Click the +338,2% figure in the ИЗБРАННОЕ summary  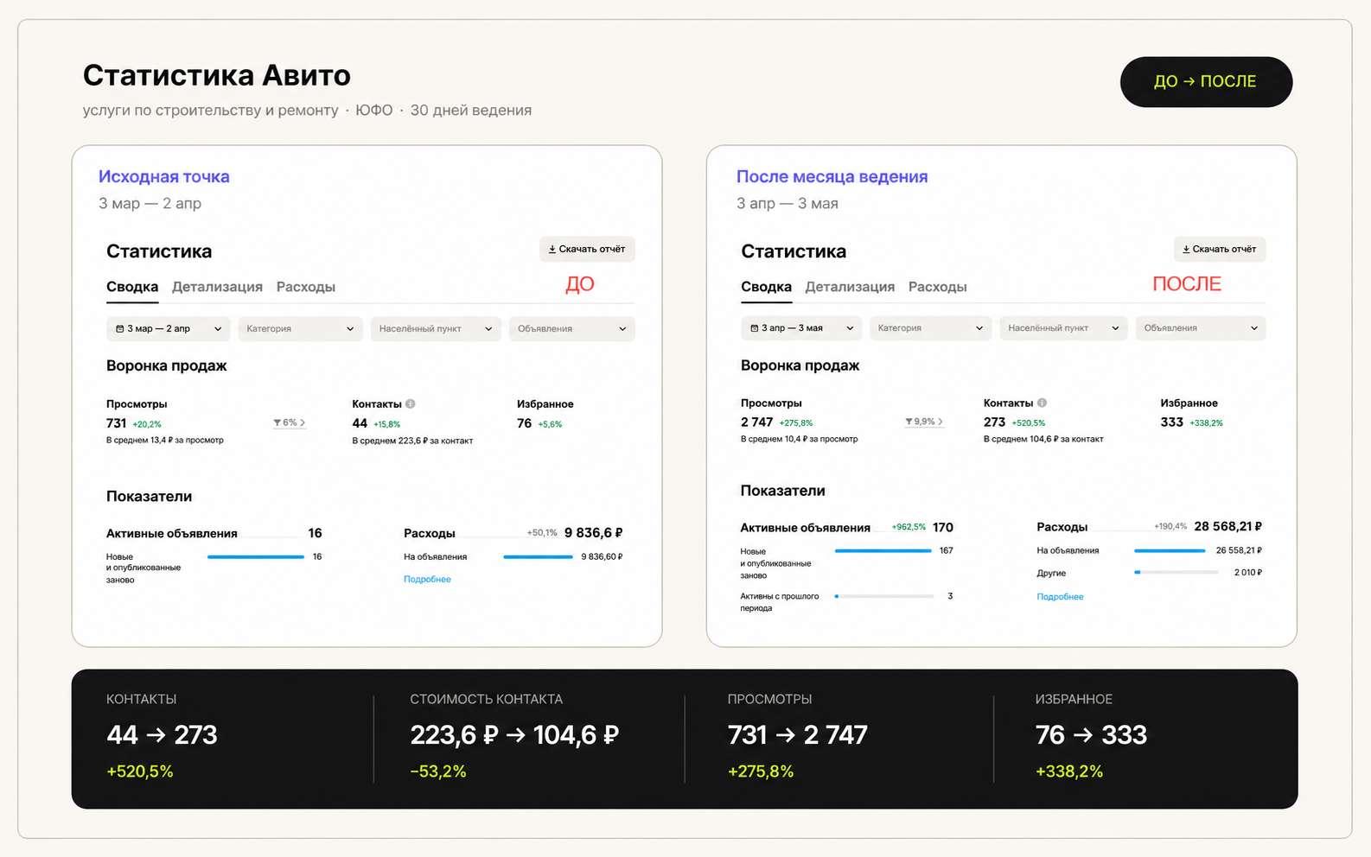(x=1069, y=771)
